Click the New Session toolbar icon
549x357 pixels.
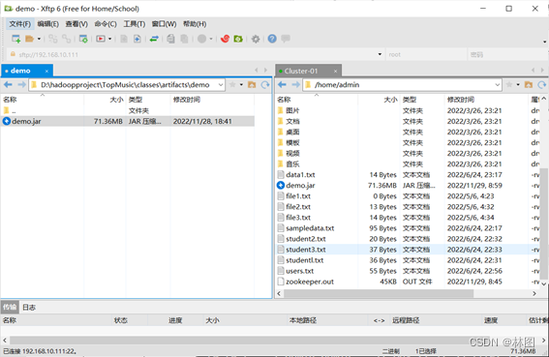coord(16,39)
